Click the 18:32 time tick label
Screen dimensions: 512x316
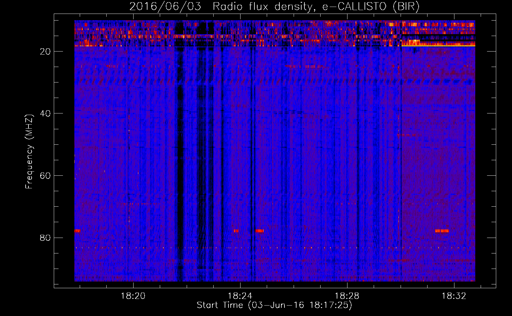point(454,296)
